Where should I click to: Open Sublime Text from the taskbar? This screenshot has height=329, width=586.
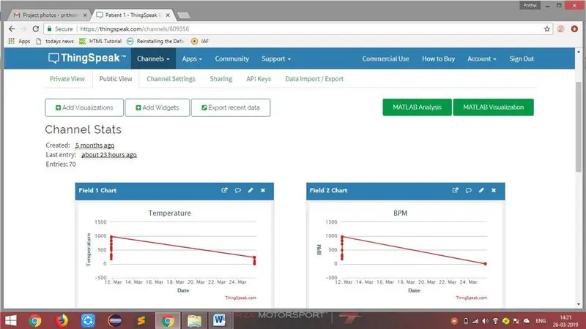point(141,320)
